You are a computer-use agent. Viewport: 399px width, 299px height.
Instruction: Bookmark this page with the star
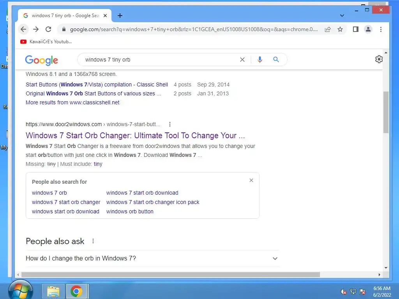click(x=340, y=29)
